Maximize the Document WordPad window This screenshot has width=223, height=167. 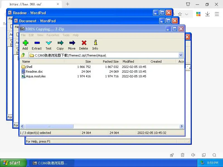pos(168,21)
